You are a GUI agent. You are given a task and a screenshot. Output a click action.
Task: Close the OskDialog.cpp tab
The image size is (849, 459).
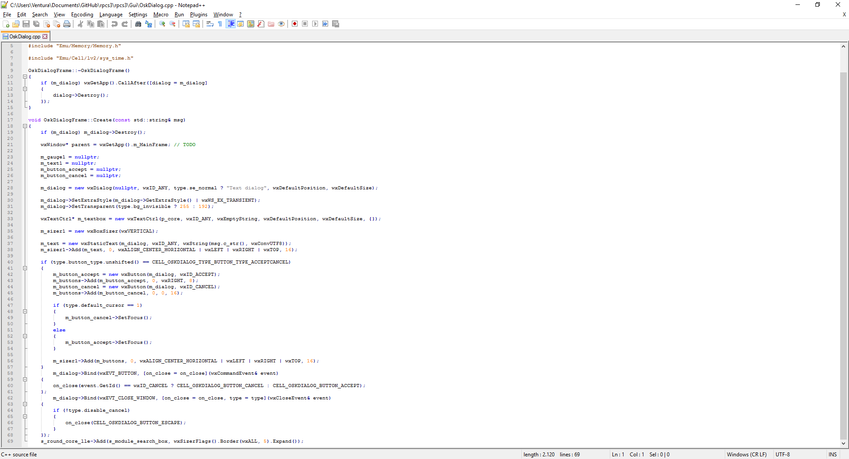45,37
